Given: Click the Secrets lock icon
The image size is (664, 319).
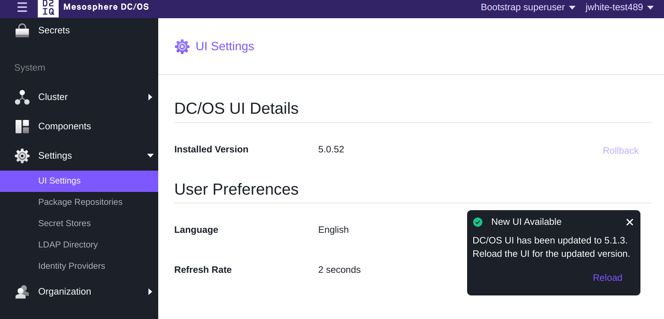Looking at the screenshot, I should tap(22, 31).
